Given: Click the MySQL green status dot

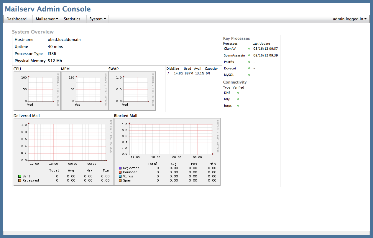Looking at the screenshot, I should pyautogui.click(x=249, y=75).
